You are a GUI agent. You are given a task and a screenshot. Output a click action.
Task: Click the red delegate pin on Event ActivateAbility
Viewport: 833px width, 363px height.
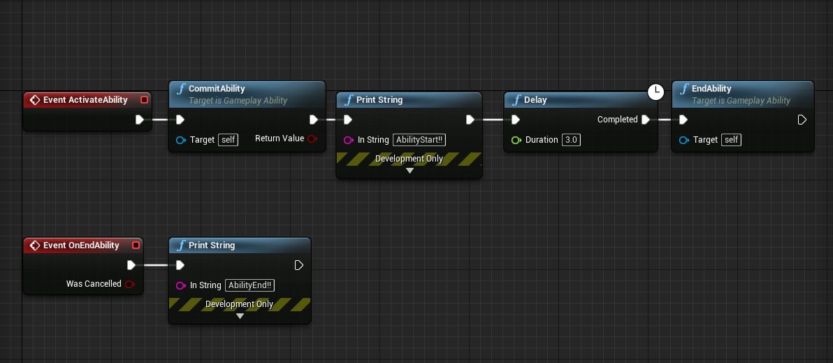point(144,100)
